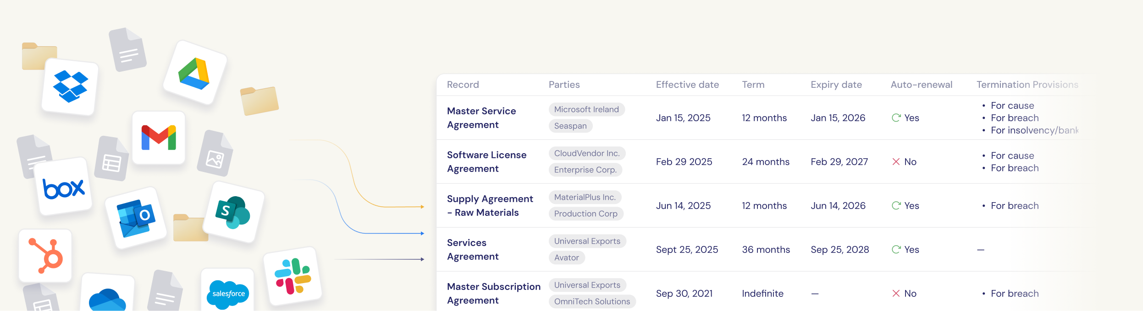This screenshot has height=311, width=1143.
Task: Open the Google Drive icon
Action: tap(195, 73)
